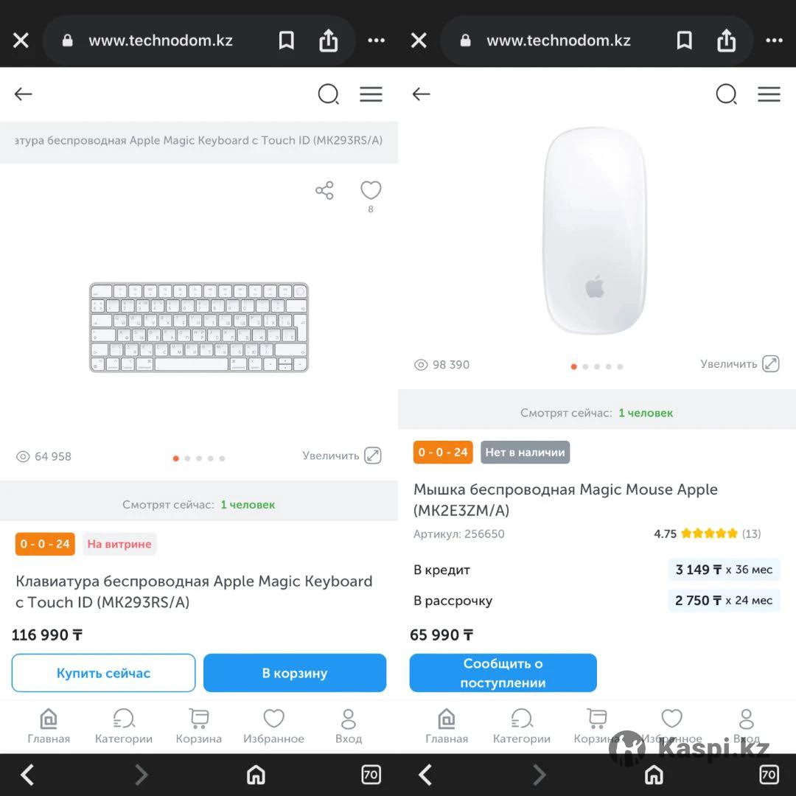The width and height of the screenshot is (796, 796).
Task: Select second dot of keyboard image carousel
Action: click(187, 458)
